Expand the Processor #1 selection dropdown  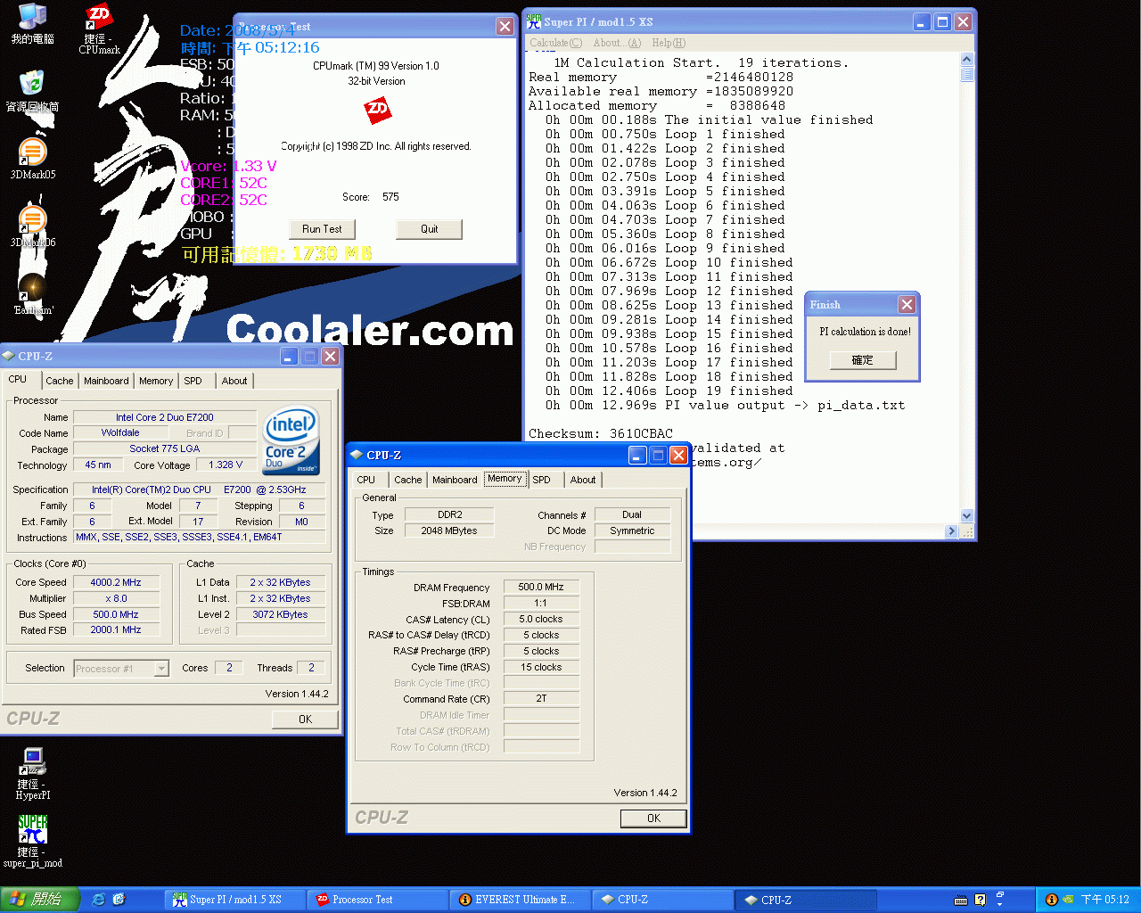161,669
